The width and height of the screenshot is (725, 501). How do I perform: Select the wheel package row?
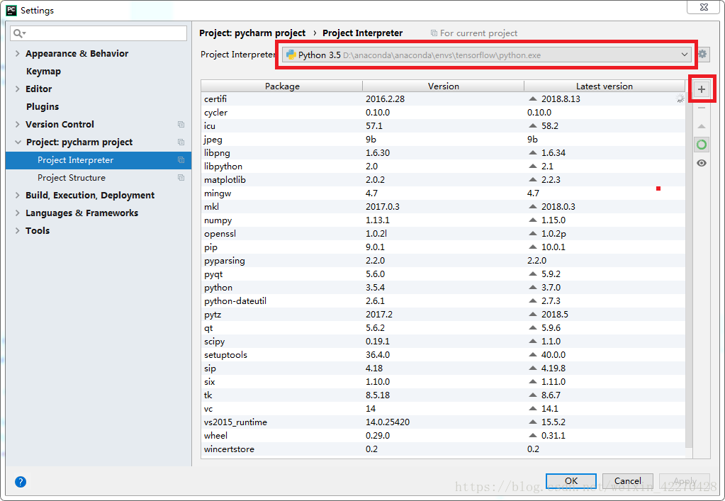click(x=444, y=435)
